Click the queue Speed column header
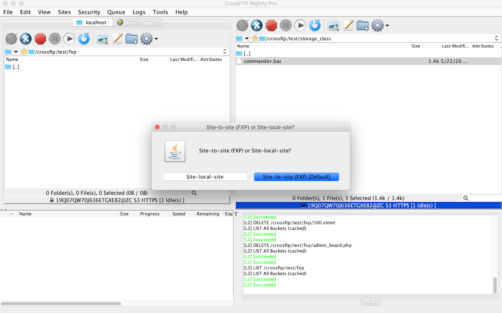Viewport: 502px width, 313px height. click(183, 214)
